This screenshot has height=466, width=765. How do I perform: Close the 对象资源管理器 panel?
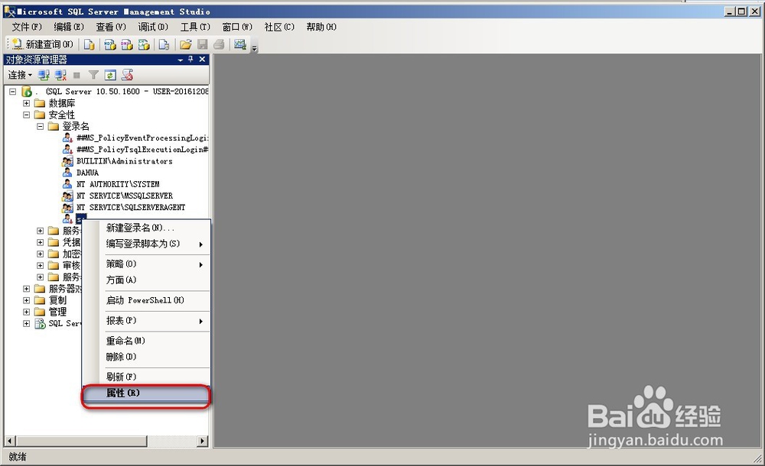pos(202,59)
